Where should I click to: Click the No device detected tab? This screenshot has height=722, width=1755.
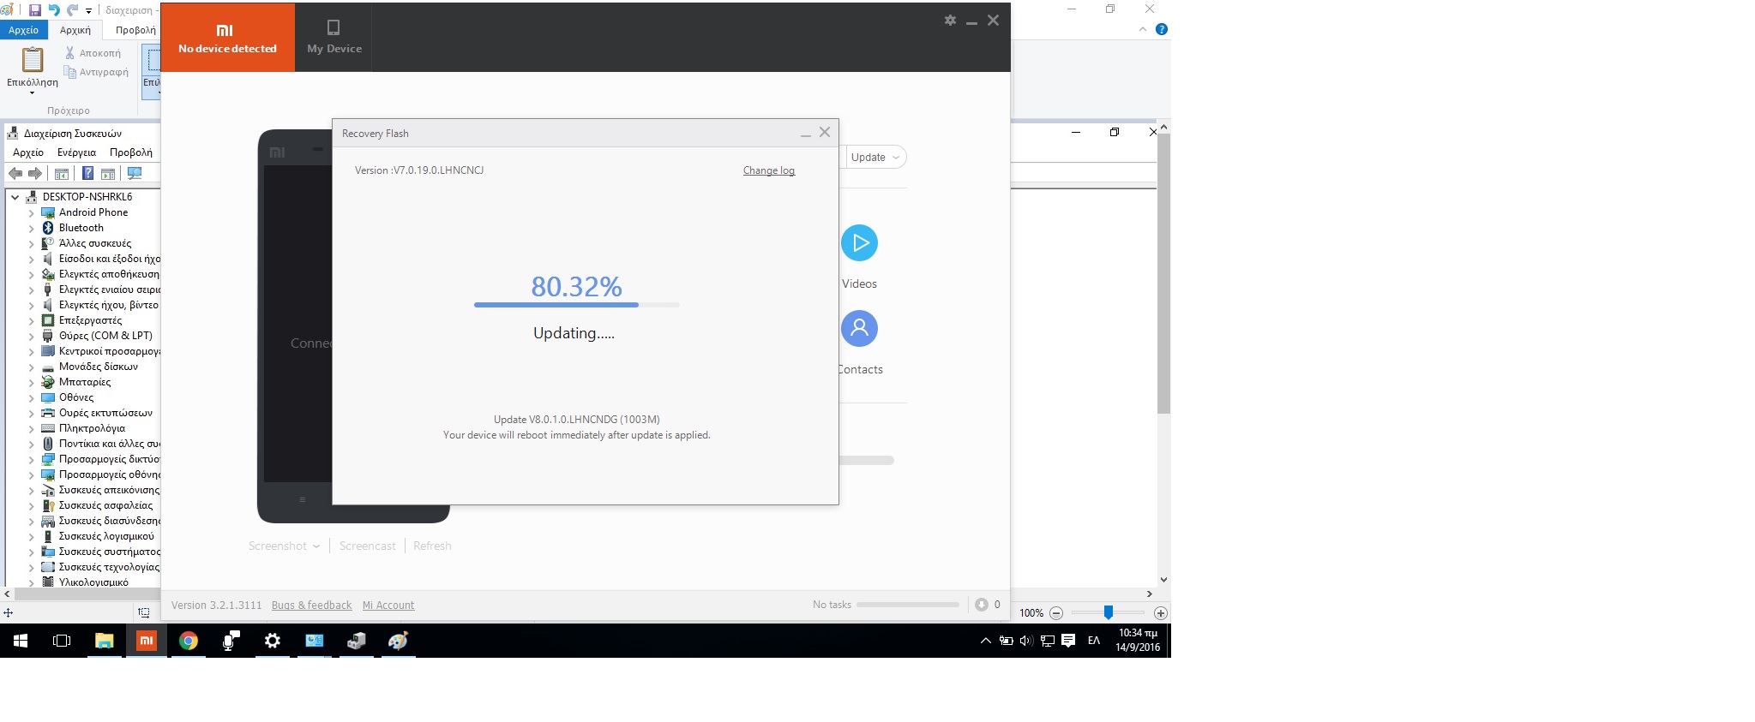coord(227,38)
